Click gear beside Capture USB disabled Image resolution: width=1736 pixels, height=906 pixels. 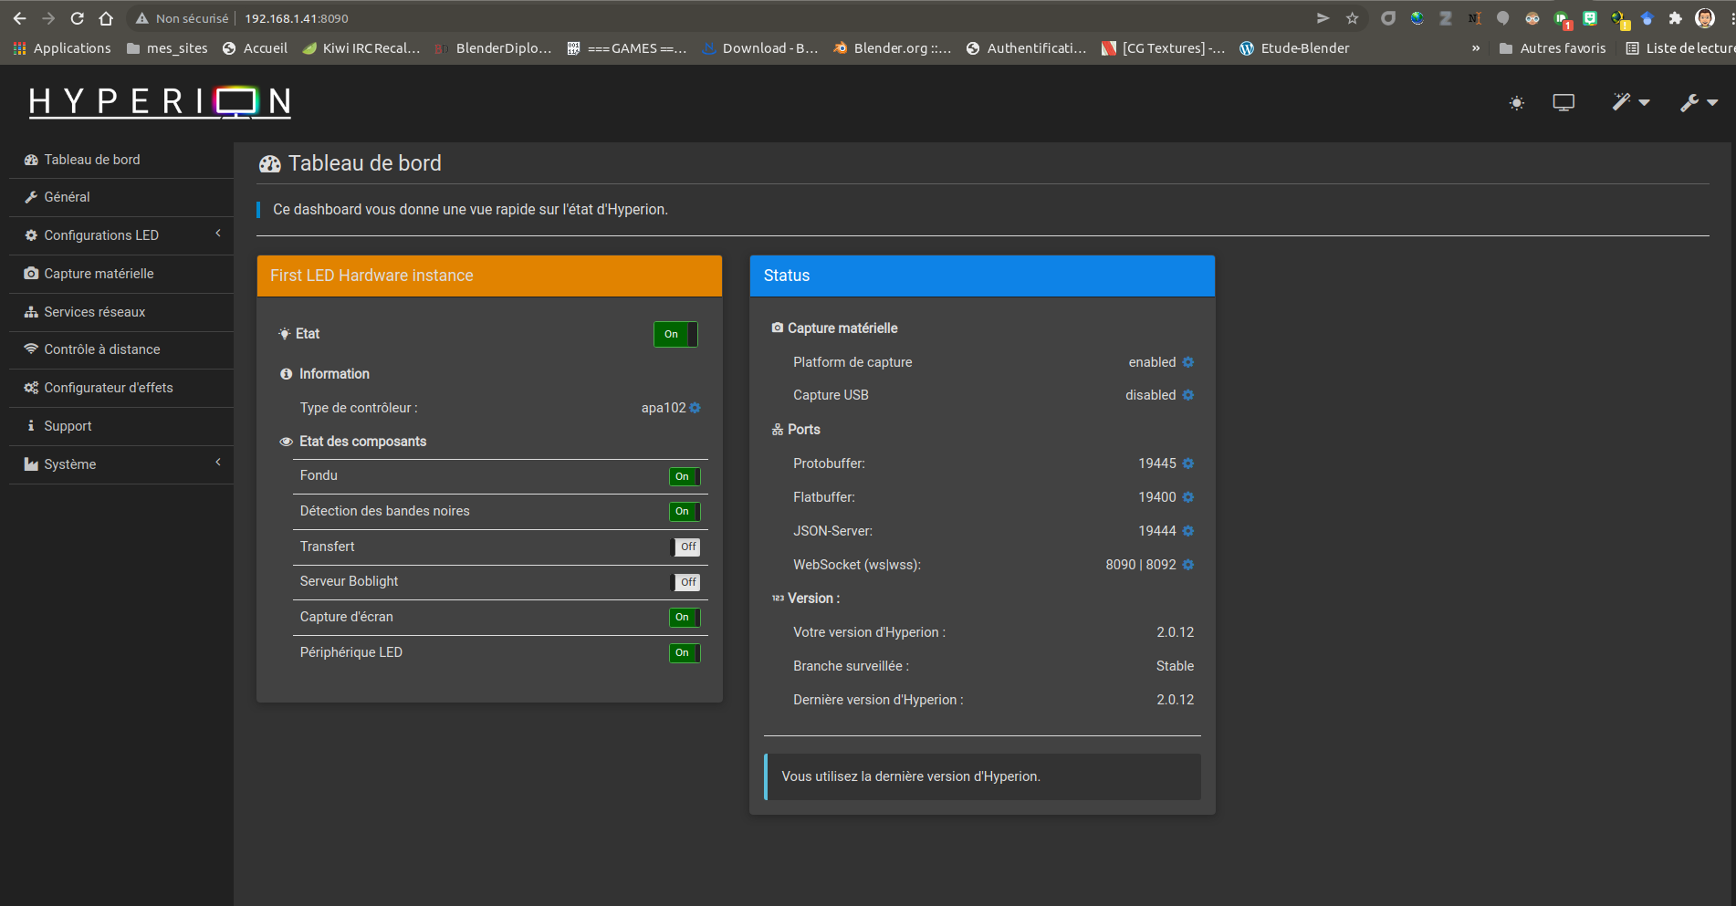(1188, 395)
